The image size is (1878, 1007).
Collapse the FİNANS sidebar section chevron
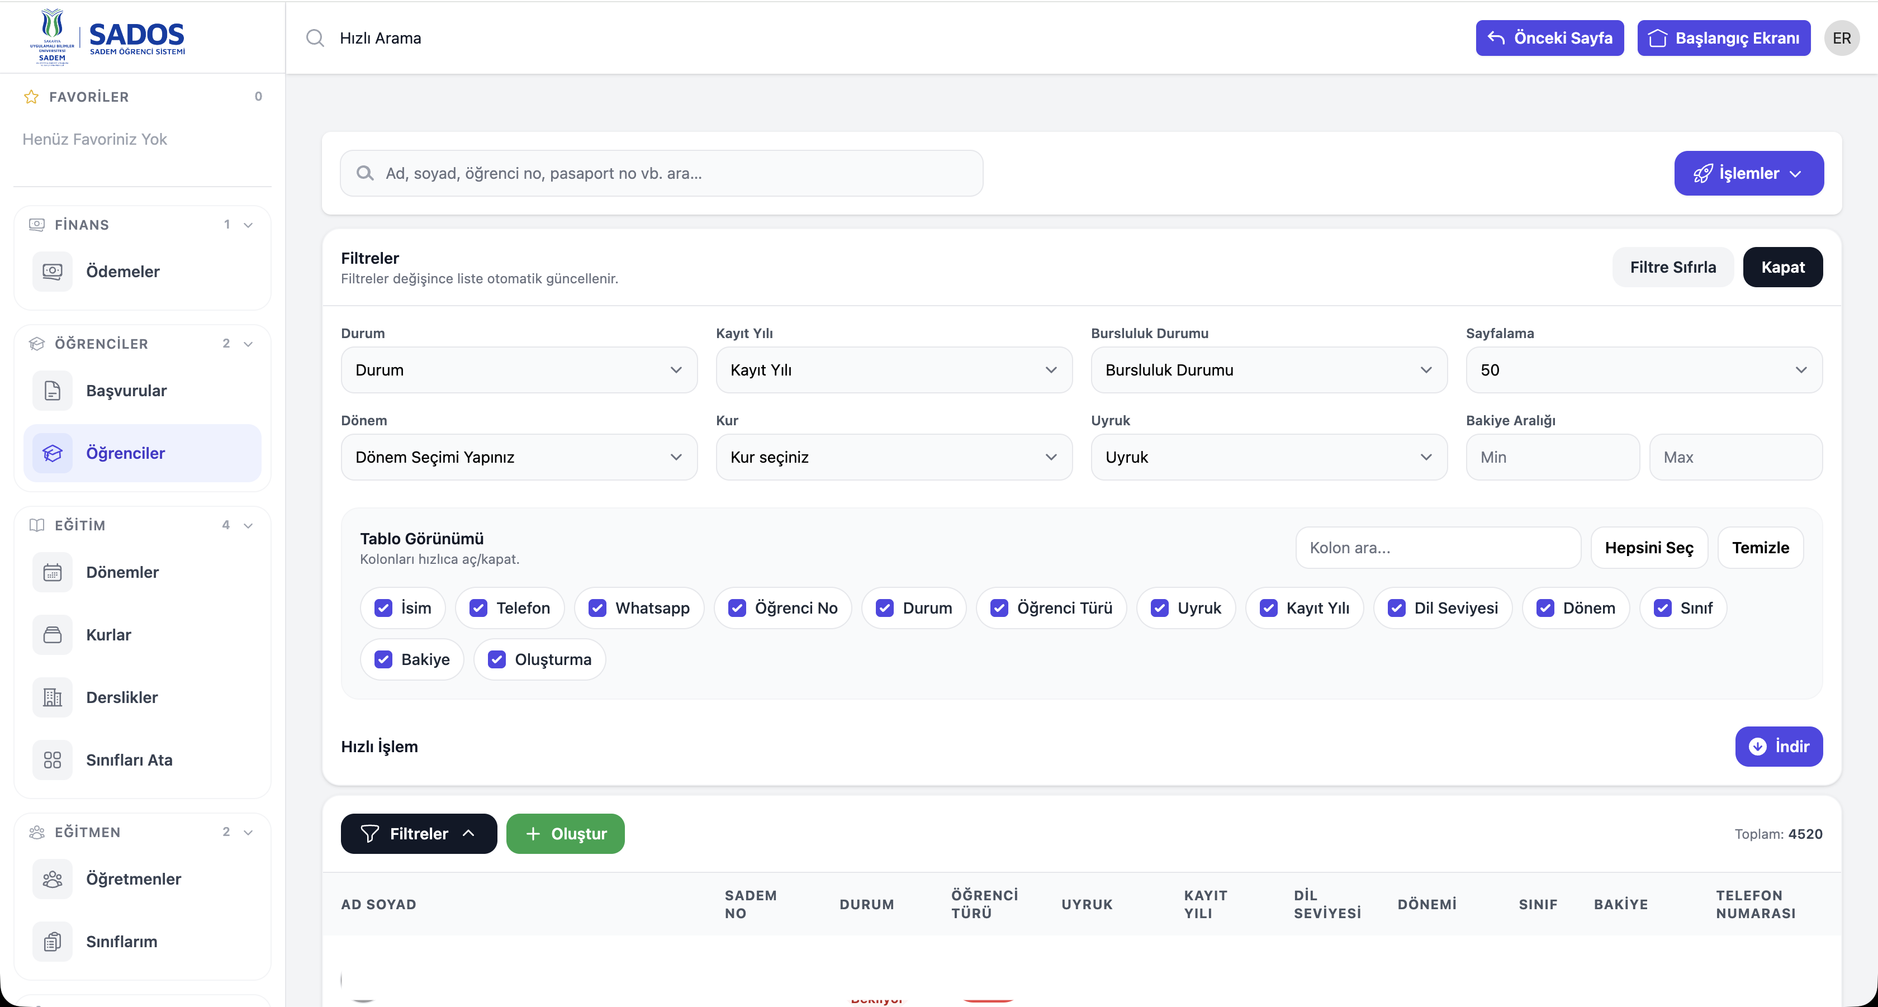click(248, 225)
